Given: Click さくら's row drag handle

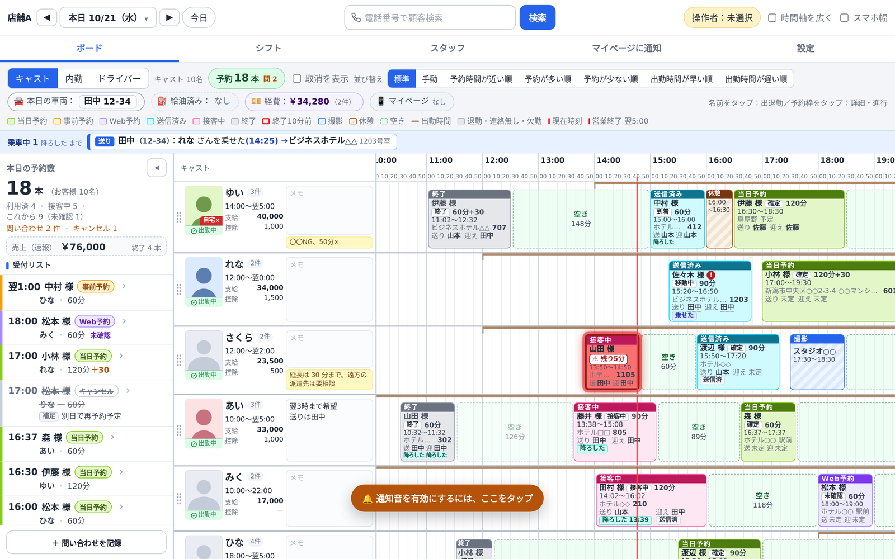Looking at the screenshot, I should [x=179, y=361].
